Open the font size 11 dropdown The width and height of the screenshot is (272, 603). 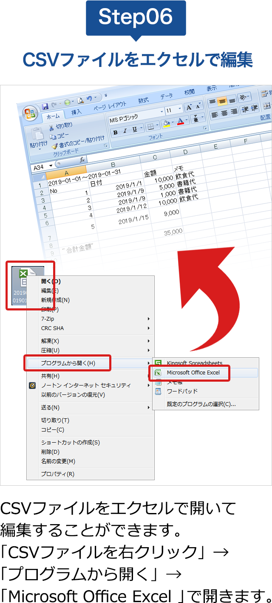(180, 109)
